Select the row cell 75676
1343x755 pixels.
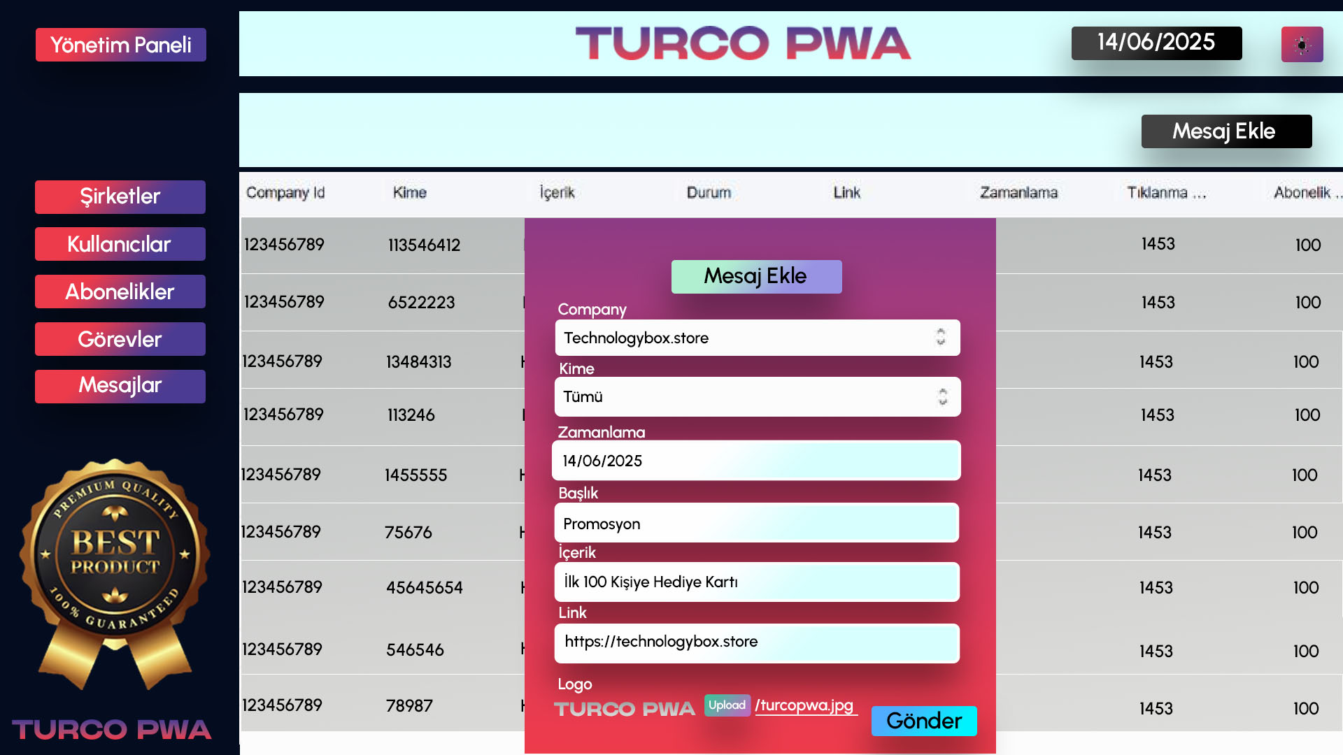point(408,533)
